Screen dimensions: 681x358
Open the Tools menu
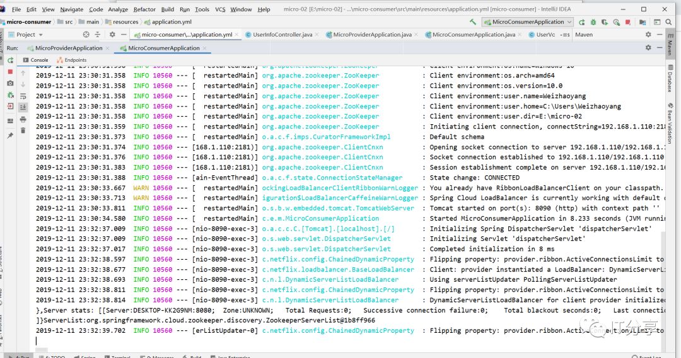tap(202, 9)
